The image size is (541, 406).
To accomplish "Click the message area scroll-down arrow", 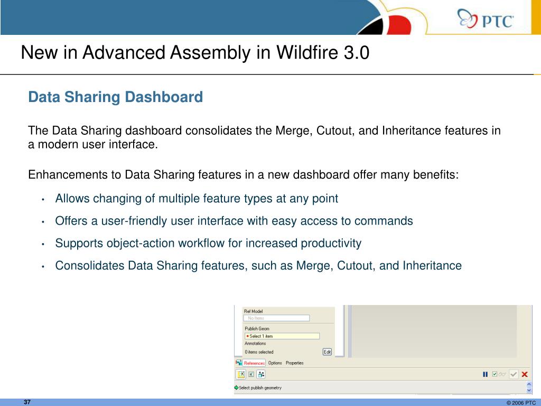I will [529, 391].
